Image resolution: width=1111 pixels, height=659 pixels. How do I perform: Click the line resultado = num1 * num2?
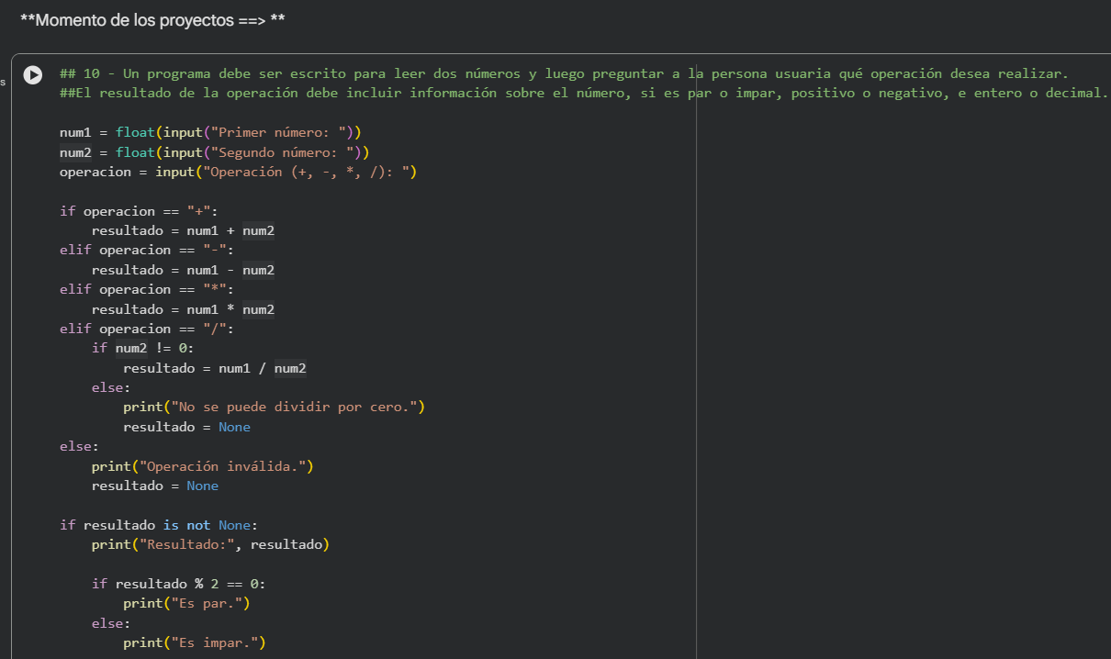[x=183, y=309]
